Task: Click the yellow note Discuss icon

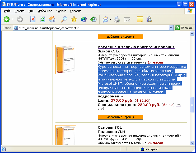Action: tap(140, 19)
